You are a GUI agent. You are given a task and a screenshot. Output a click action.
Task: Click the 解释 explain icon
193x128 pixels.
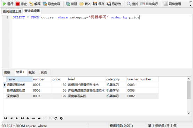(x=31, y=4)
